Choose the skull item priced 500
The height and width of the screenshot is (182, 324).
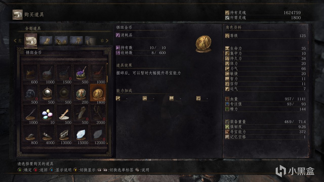(30, 94)
